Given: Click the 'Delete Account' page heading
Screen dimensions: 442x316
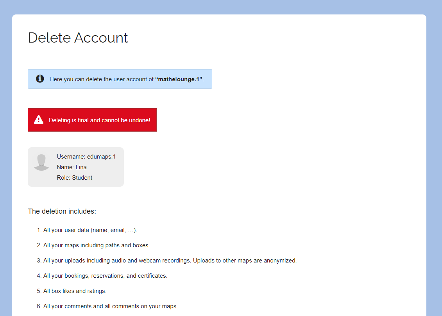Looking at the screenshot, I should tap(78, 38).
